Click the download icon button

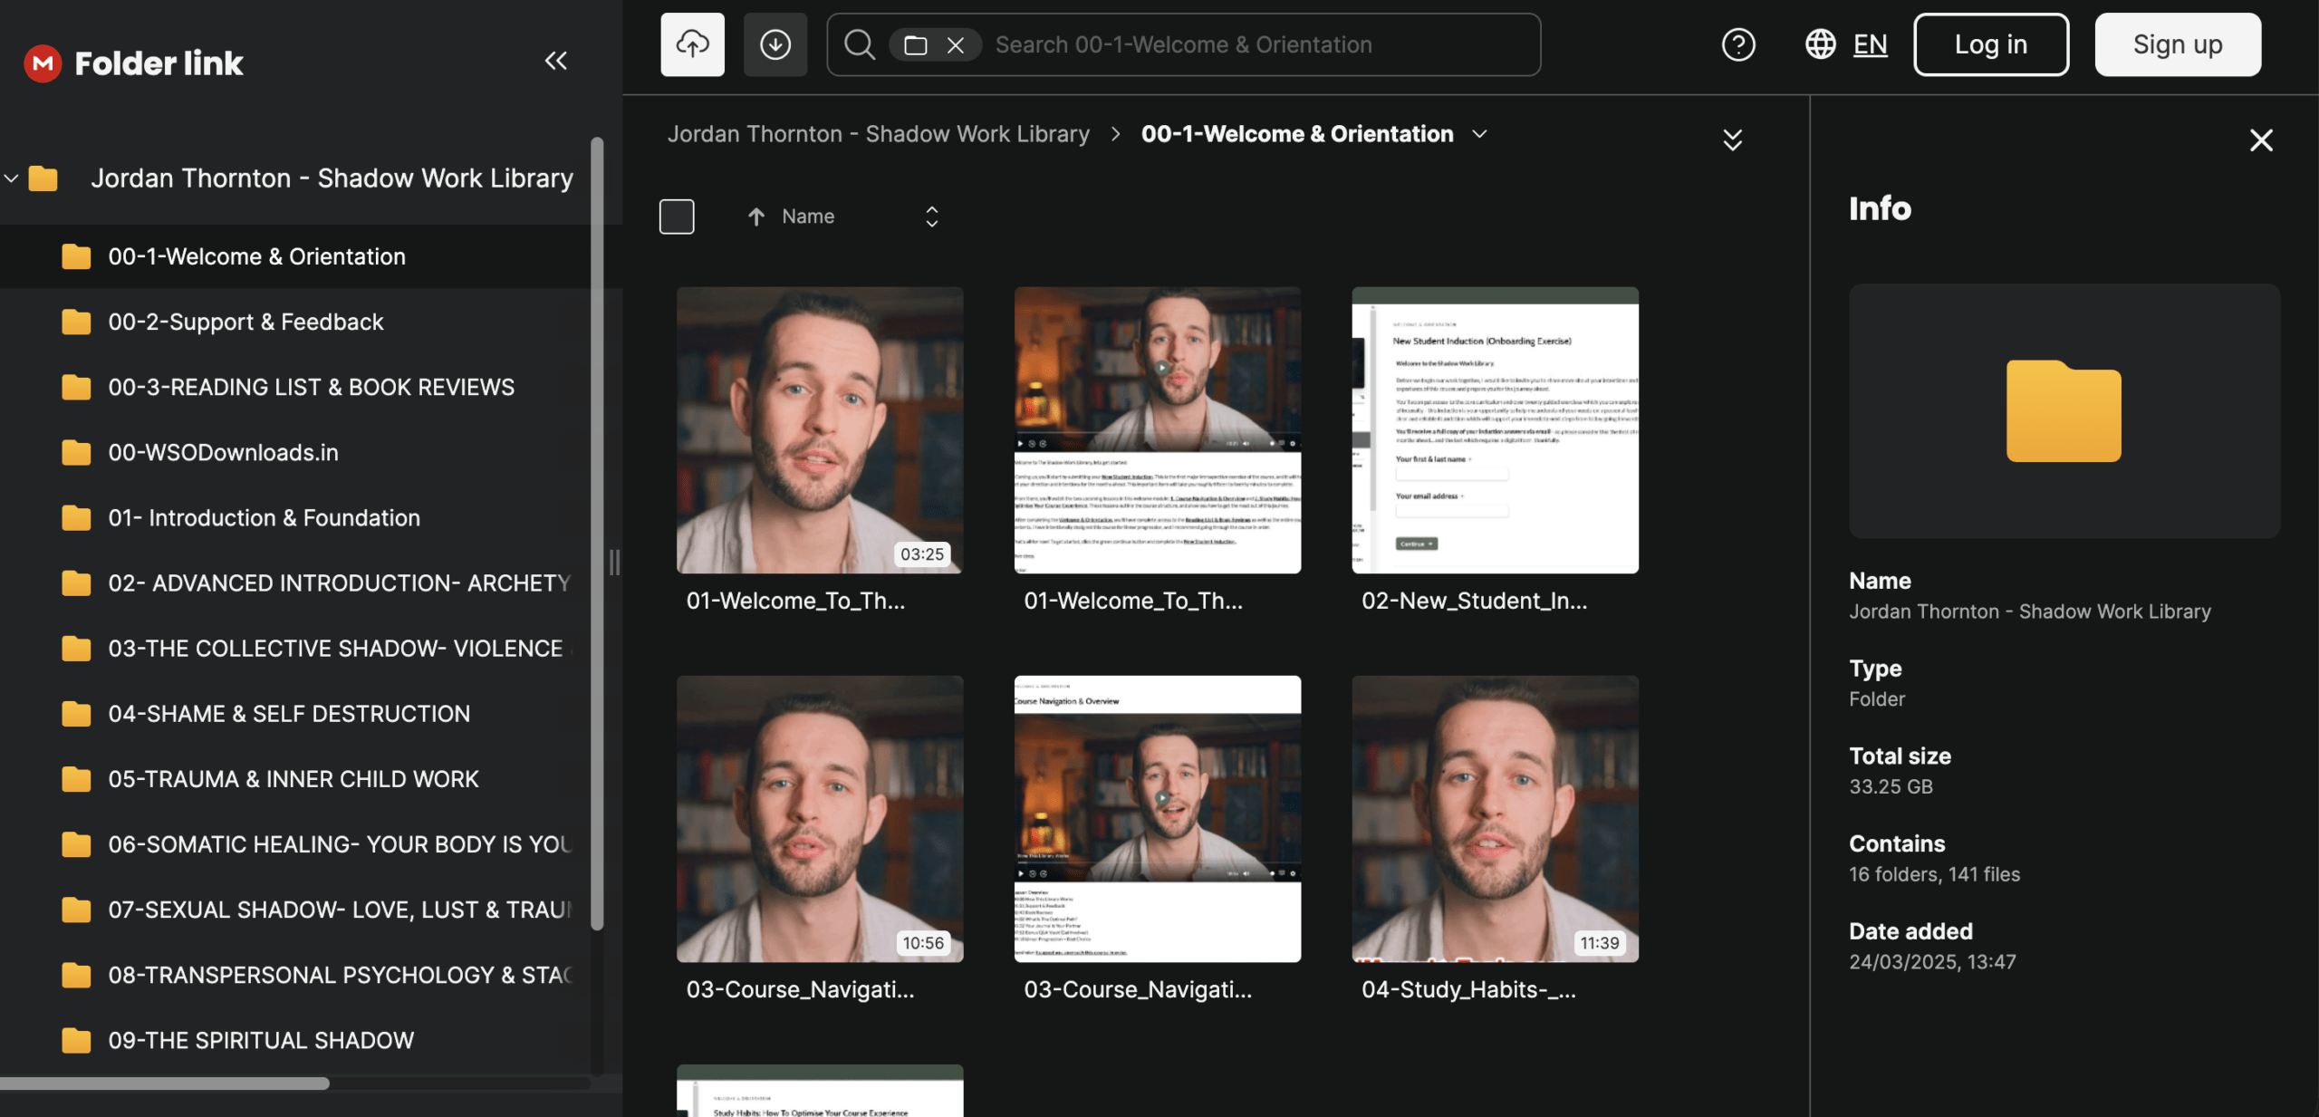[775, 44]
